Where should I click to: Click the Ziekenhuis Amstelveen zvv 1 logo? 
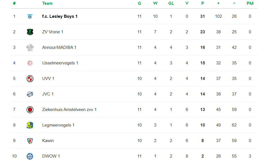[30, 110]
